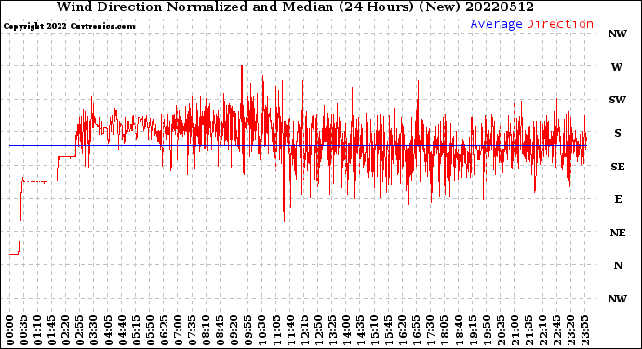Screen dimensions: 642x349
Task: Click the blue 'Average' legend label
Action: 496,24
